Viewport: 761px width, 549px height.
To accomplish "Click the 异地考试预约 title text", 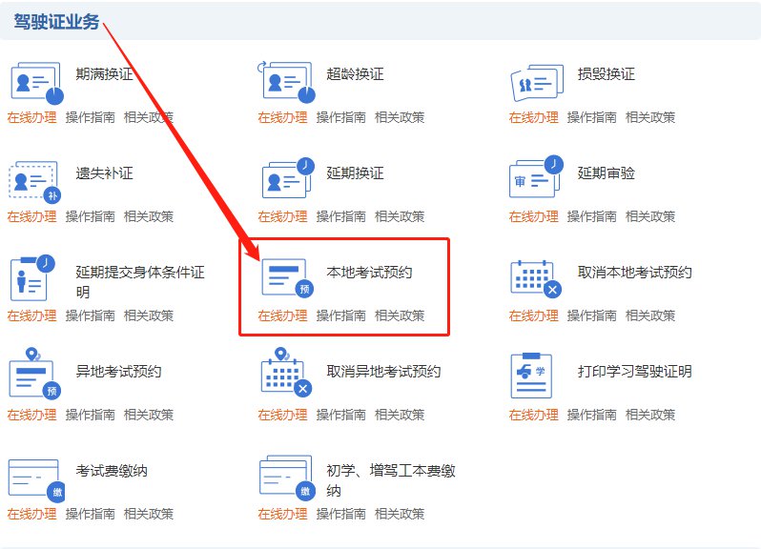I will pos(118,372).
